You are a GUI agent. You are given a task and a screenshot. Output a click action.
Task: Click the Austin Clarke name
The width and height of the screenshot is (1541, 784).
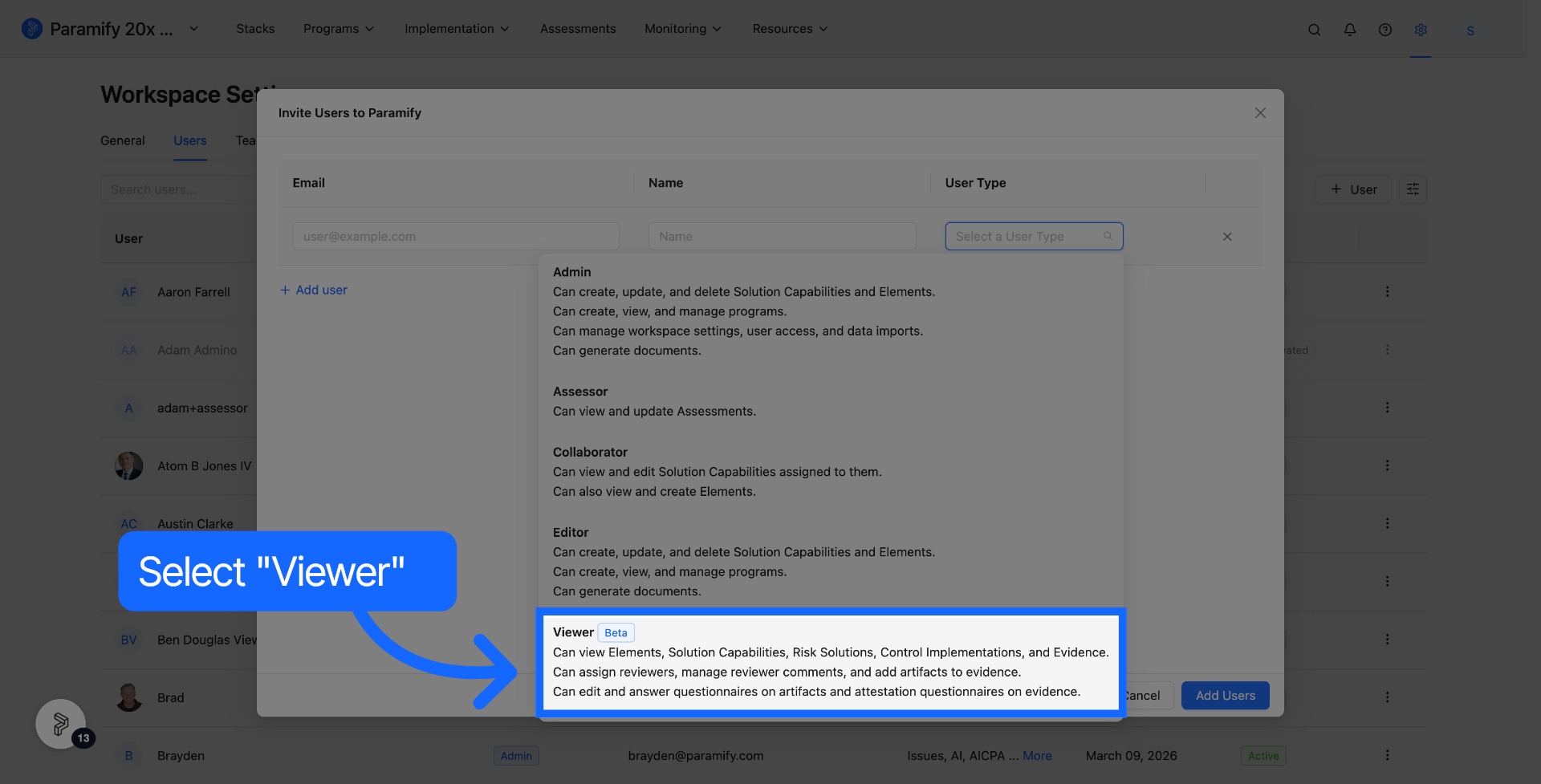(195, 524)
